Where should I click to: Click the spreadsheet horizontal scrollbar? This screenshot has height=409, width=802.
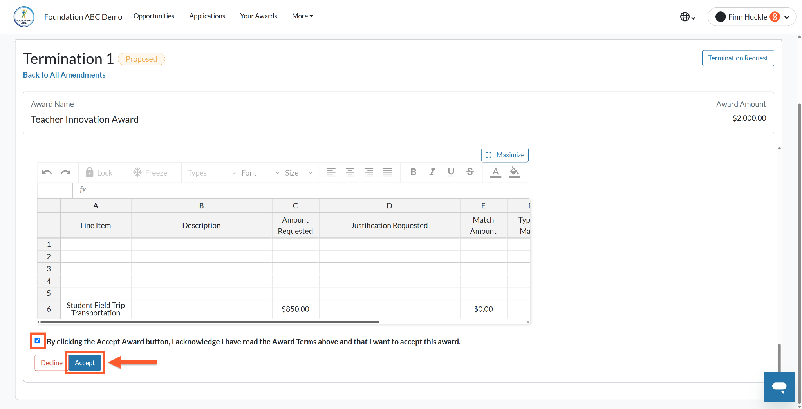pyautogui.click(x=210, y=322)
